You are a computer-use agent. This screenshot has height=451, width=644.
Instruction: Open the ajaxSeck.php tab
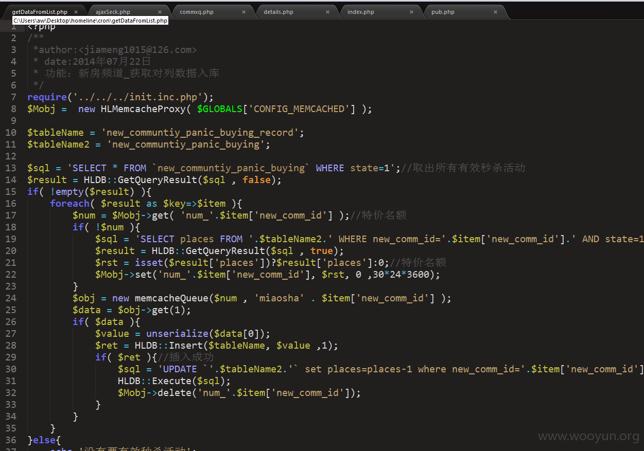point(113,12)
